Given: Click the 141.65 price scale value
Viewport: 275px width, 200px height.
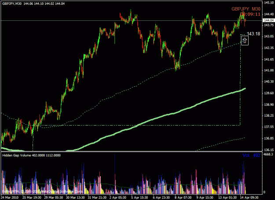Looking at the screenshot, I should click(x=269, y=60).
